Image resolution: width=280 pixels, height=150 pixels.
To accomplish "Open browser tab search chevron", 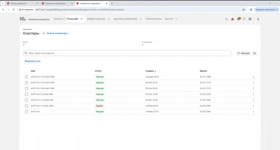I will (x=3, y=3).
